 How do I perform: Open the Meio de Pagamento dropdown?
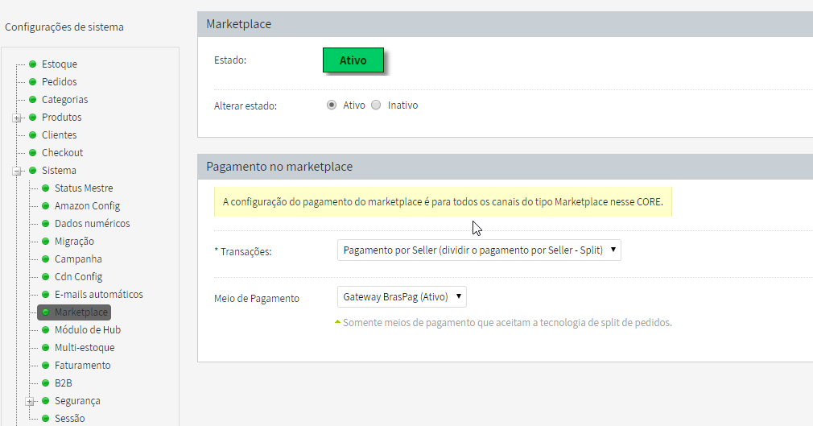(x=402, y=297)
